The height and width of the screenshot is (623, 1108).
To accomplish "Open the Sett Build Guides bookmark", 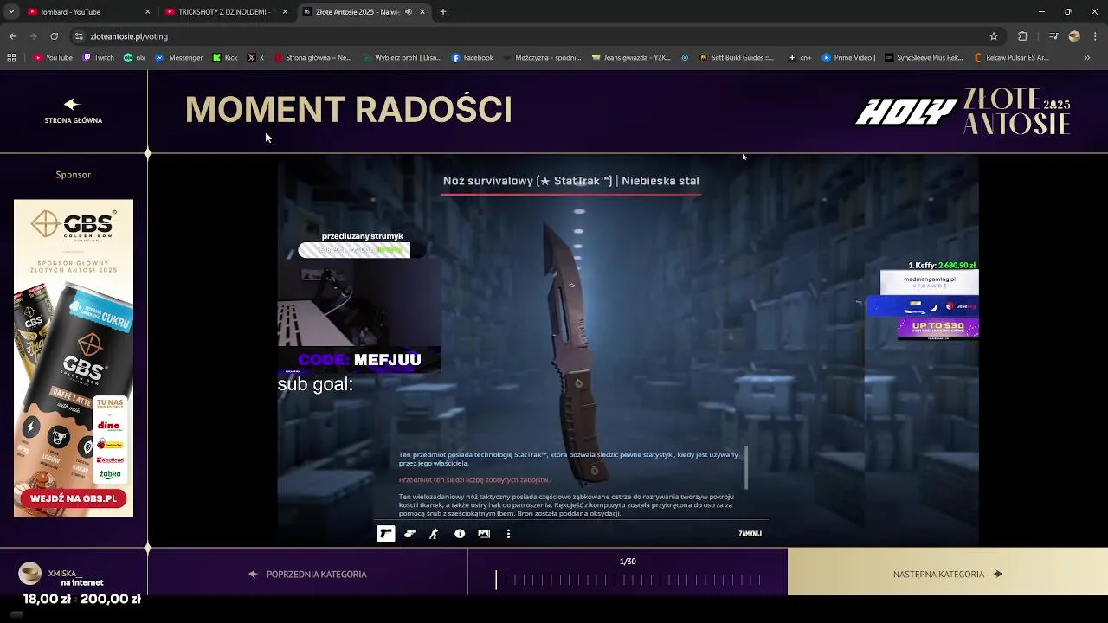I will (736, 58).
